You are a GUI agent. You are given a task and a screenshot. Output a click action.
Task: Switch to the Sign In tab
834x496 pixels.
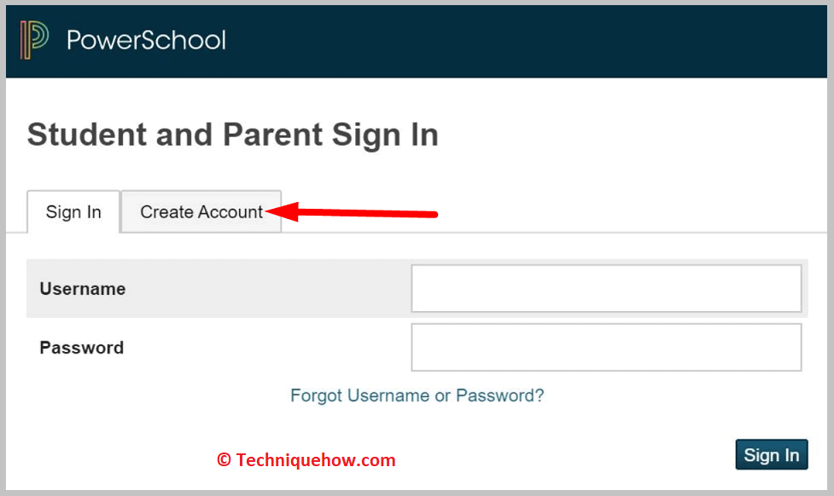click(73, 211)
